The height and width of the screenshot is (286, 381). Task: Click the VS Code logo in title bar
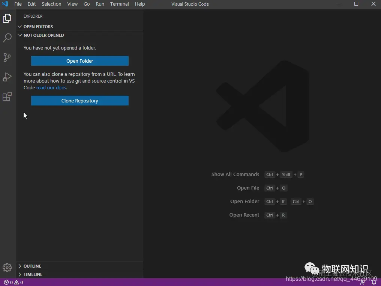click(x=5, y=4)
